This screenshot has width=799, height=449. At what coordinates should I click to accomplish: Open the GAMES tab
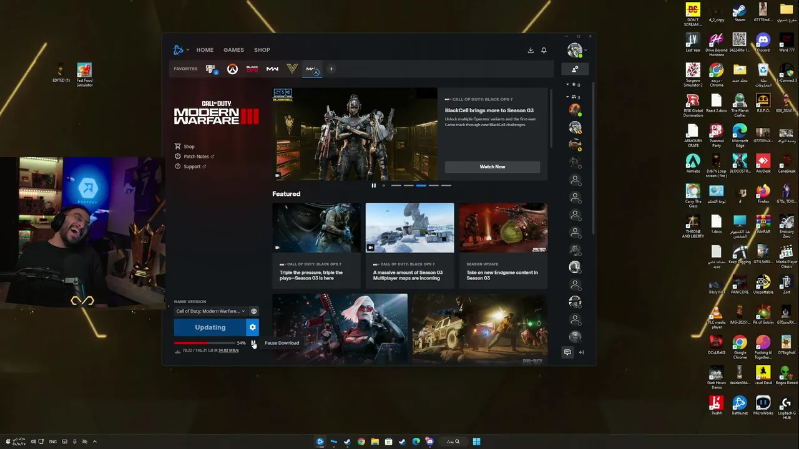pyautogui.click(x=233, y=50)
